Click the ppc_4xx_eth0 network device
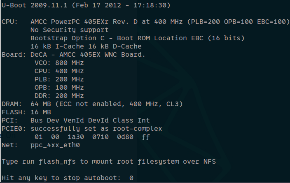Screen dimensions: 290x183 (x=55, y=145)
